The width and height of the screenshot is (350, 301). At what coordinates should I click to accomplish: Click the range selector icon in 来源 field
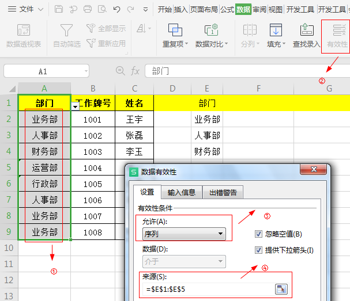280,289
